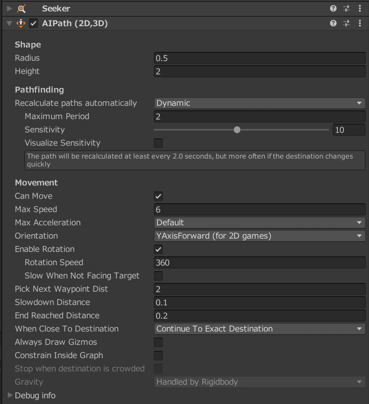The image size is (369, 404).
Task: Open the Seeker component more options menu
Action: (x=360, y=8)
